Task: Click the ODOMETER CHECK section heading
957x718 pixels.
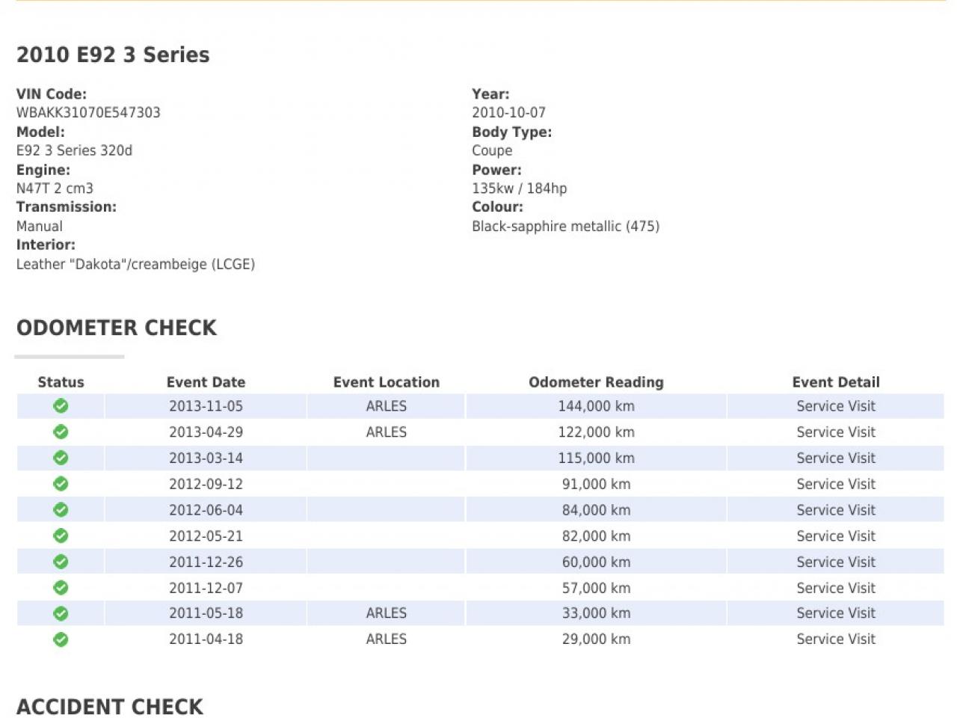Action: coord(117,328)
